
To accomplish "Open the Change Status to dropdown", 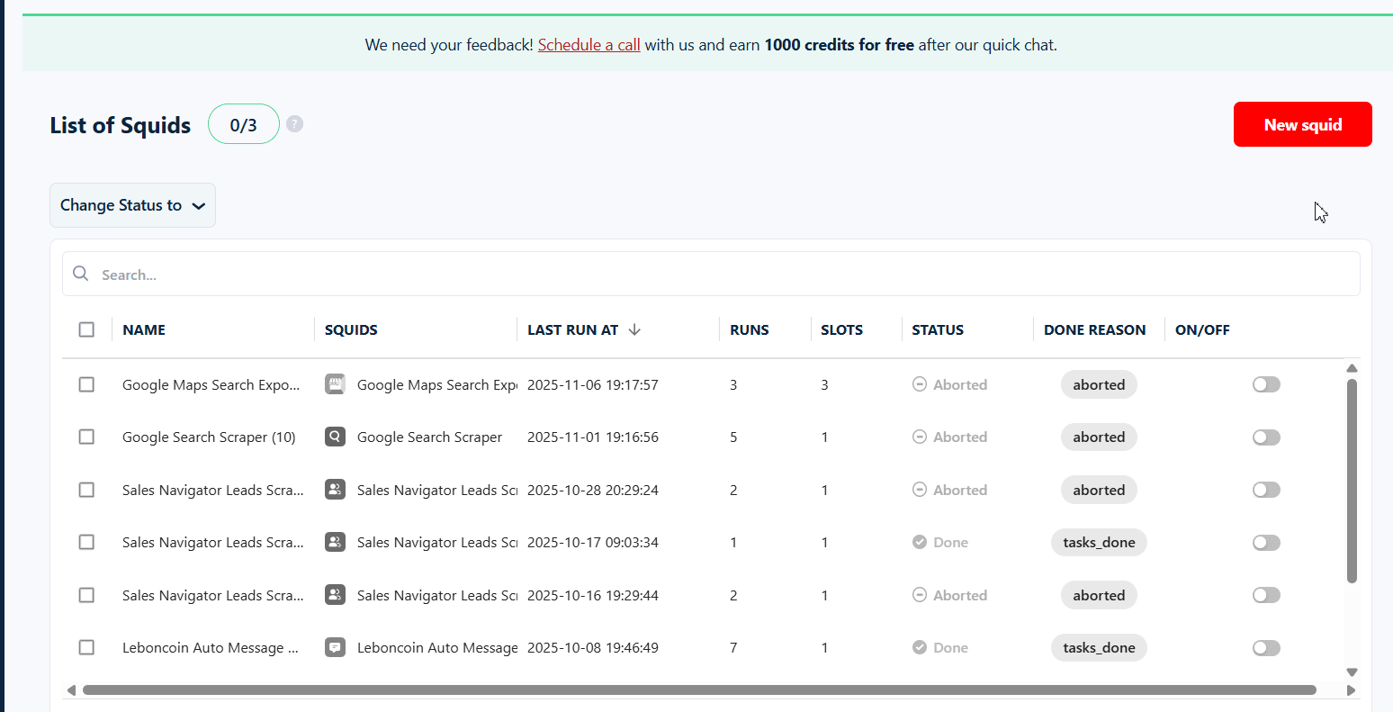I will point(132,205).
